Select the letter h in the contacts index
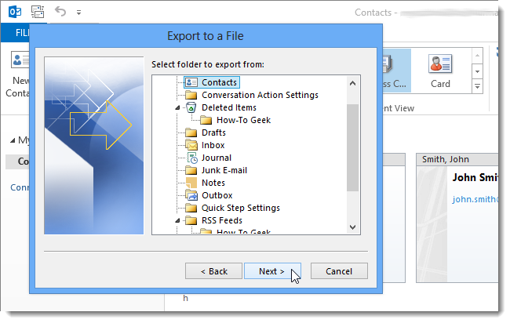510x323 pixels. [x=185, y=298]
